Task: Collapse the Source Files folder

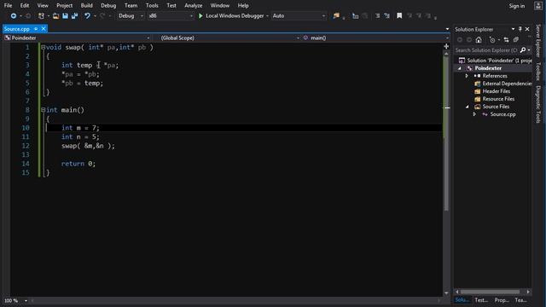Action: (467, 107)
